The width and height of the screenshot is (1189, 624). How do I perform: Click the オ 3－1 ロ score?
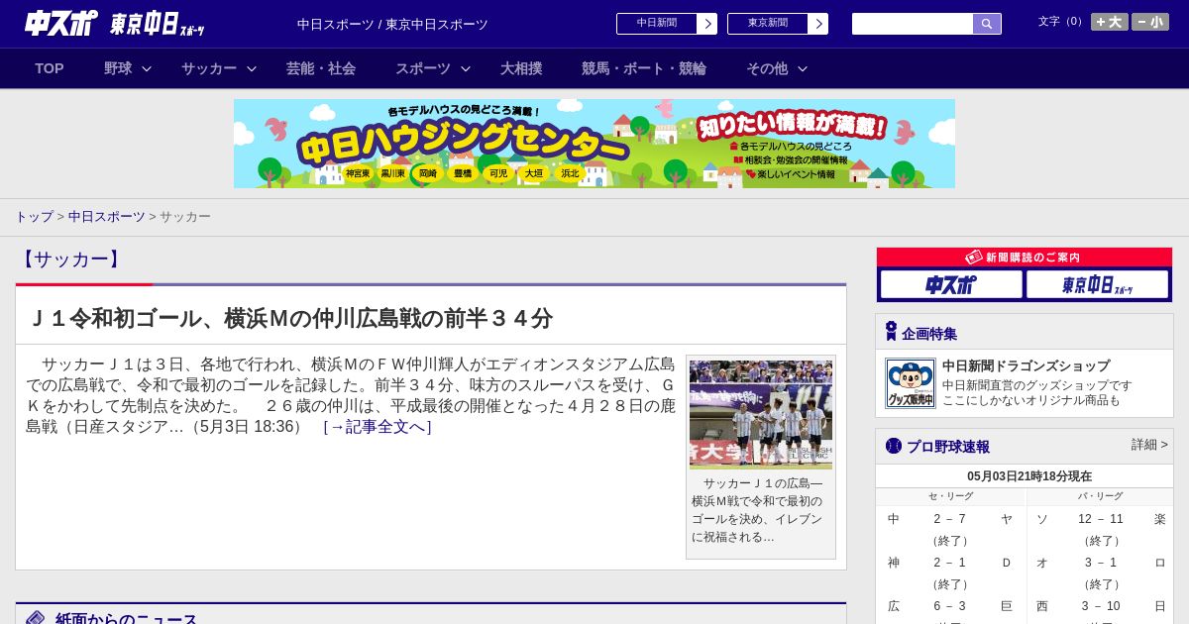(1101, 563)
